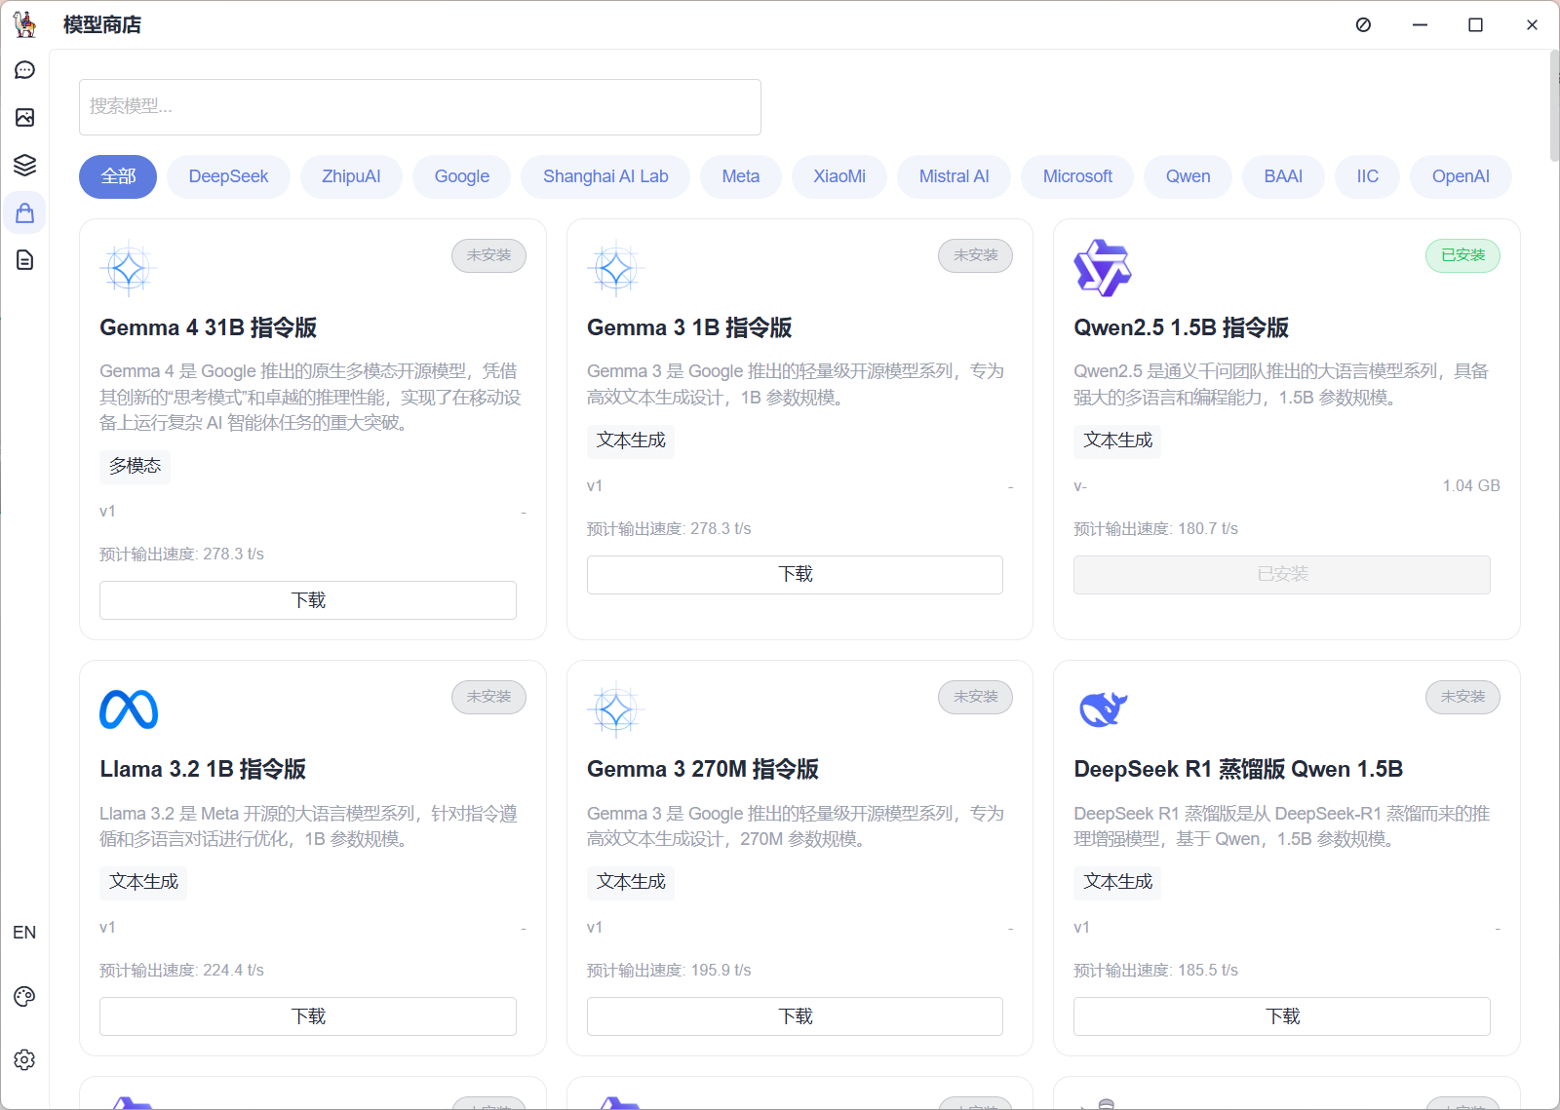1560x1110 pixels.
Task: Open the document icon in sidebar
Action: click(24, 260)
